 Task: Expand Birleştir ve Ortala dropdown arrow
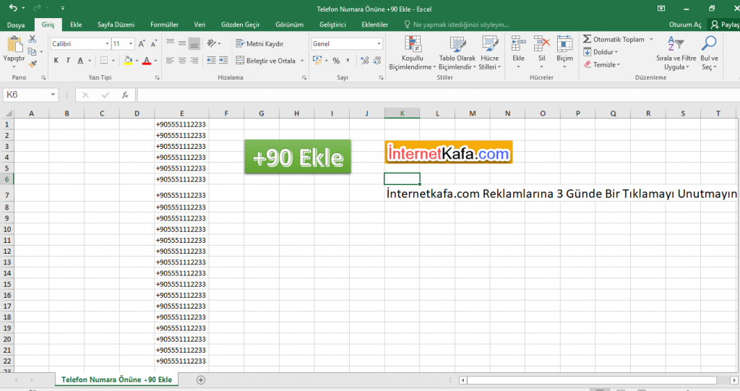click(x=302, y=61)
